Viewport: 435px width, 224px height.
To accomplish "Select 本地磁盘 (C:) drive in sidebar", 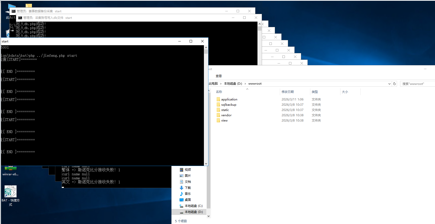I will [193, 206].
